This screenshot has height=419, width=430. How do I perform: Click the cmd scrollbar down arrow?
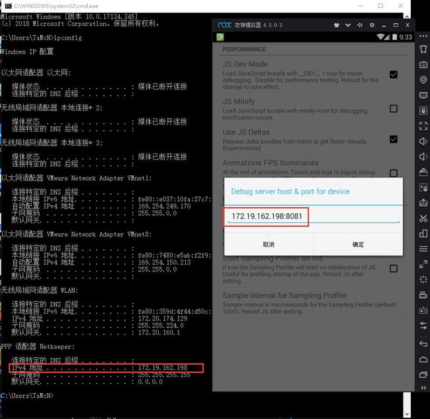(407, 414)
